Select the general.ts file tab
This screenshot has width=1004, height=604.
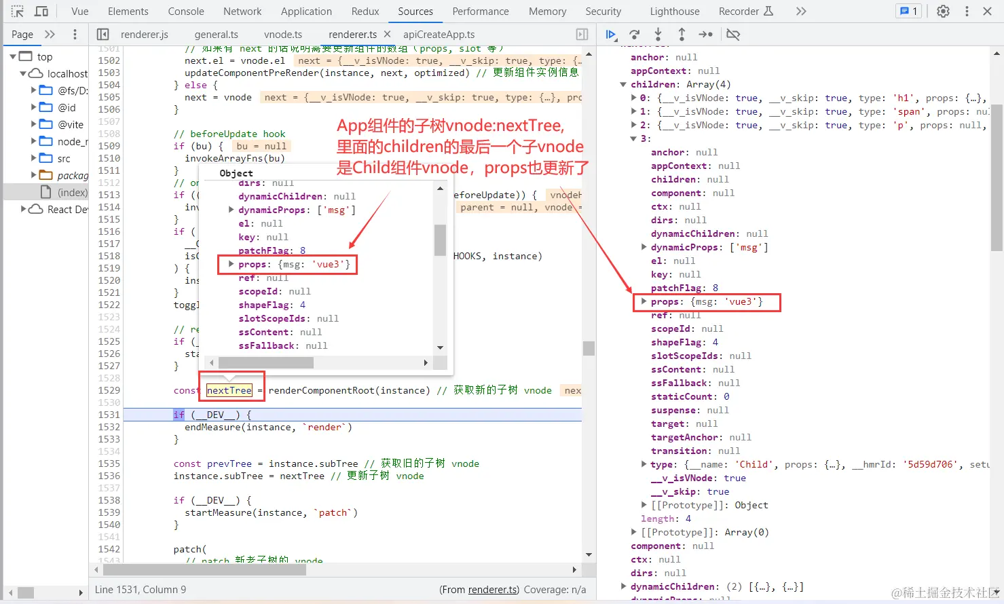pos(217,35)
